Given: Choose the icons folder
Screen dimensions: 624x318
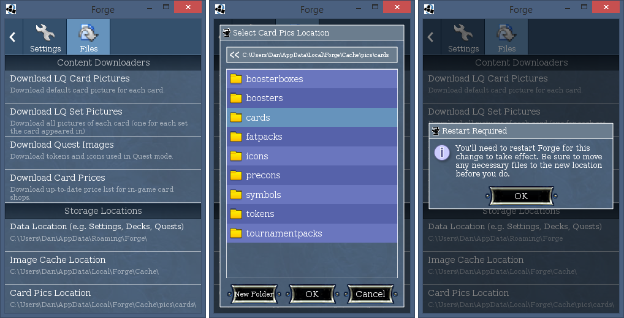Looking at the screenshot, I should (257, 156).
